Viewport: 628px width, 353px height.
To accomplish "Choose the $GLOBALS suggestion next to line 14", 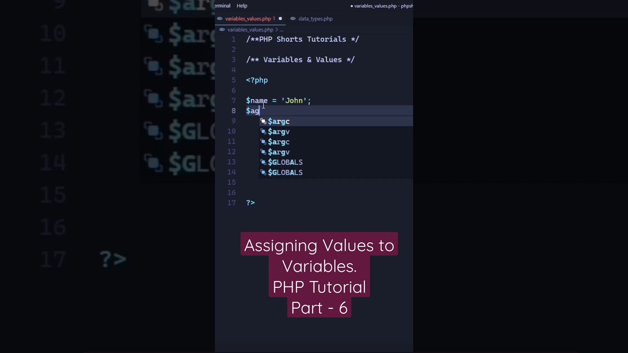I will 336,173.
